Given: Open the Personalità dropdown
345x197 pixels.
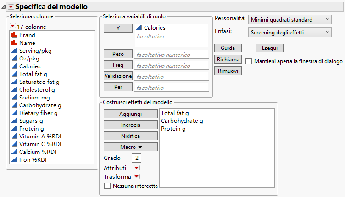Looking at the screenshot, I should coord(289,19).
